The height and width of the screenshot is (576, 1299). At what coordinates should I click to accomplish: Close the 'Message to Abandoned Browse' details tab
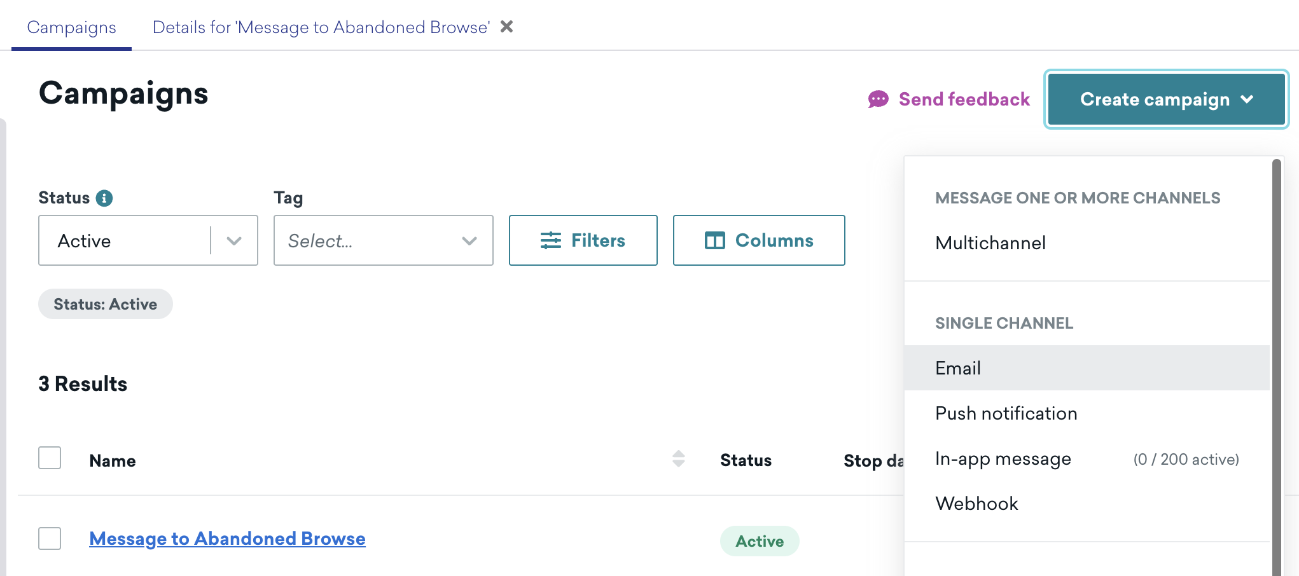pyautogui.click(x=506, y=27)
